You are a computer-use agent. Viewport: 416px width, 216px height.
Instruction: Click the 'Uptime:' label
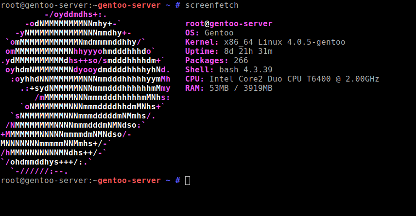click(202, 51)
